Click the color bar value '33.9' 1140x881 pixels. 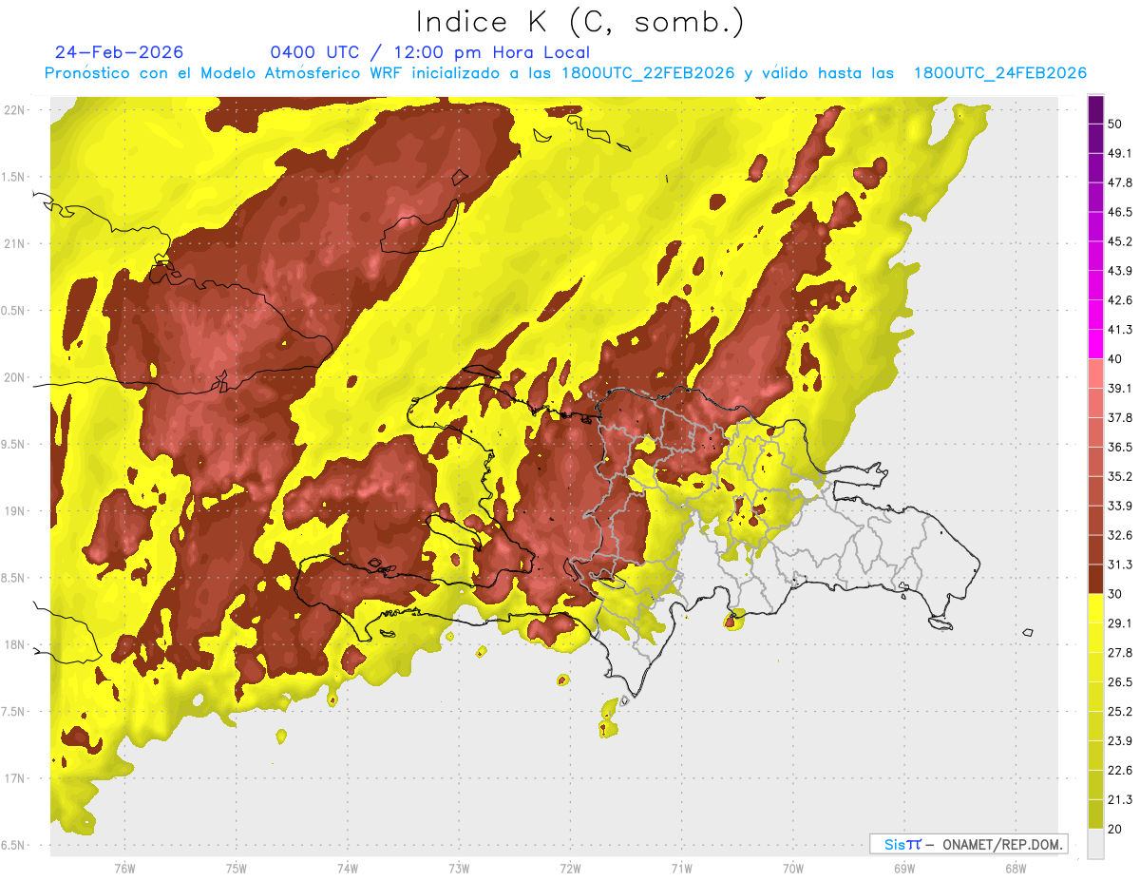1119,506
